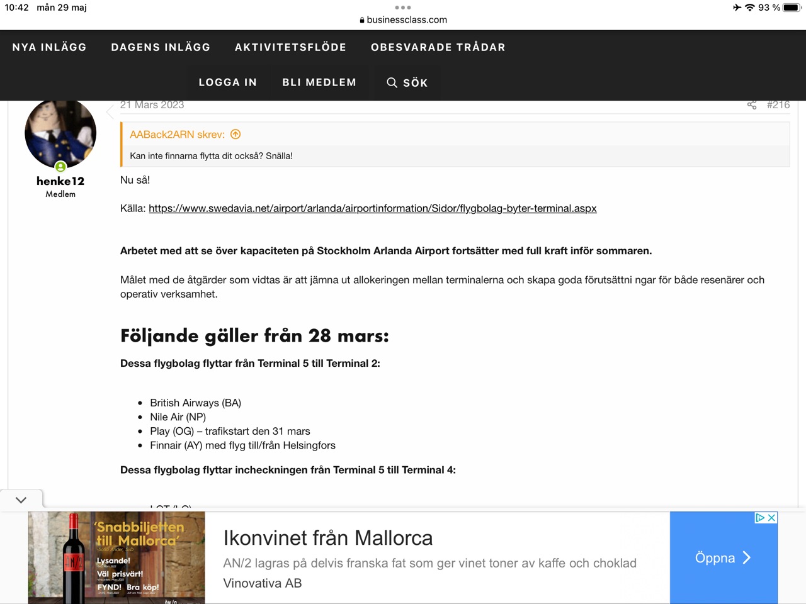Open the Nya Inlägg menu item

tap(49, 47)
